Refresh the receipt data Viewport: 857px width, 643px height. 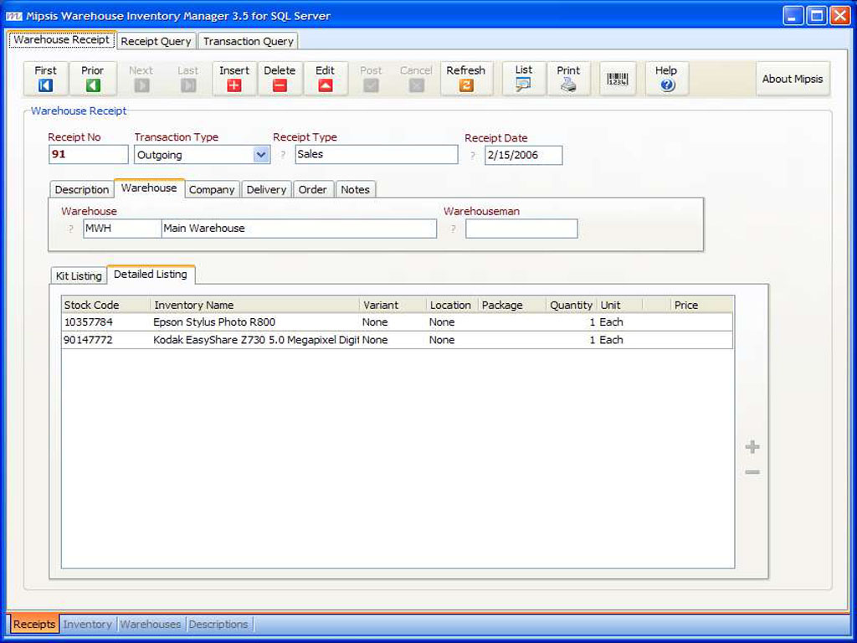pyautogui.click(x=466, y=79)
